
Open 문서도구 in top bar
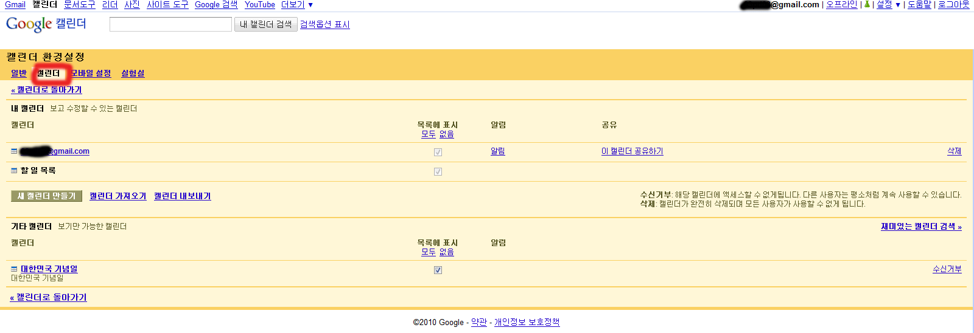coord(80,4)
